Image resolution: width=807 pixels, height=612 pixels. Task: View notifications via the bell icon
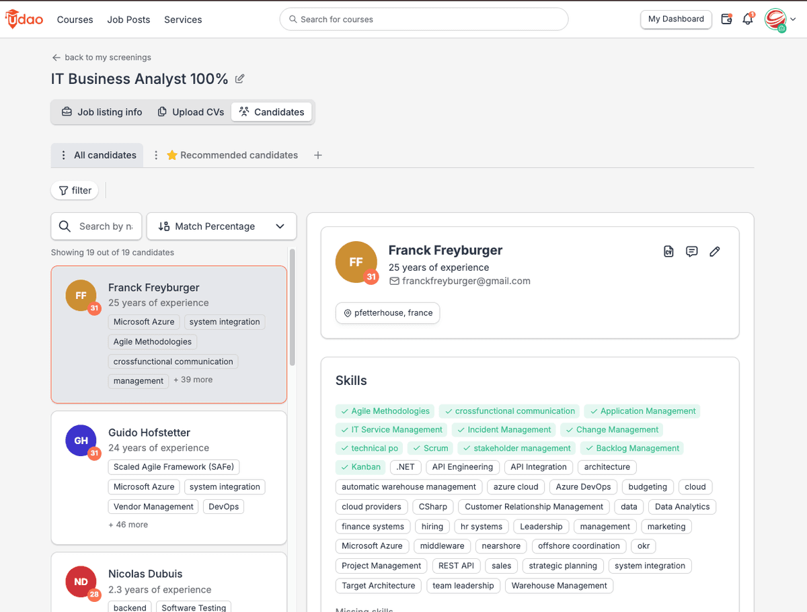coord(747,19)
